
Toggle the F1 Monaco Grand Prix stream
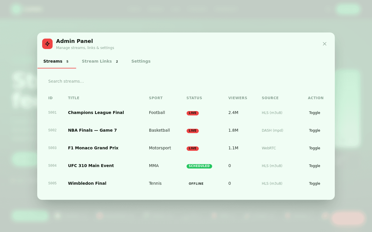314,148
